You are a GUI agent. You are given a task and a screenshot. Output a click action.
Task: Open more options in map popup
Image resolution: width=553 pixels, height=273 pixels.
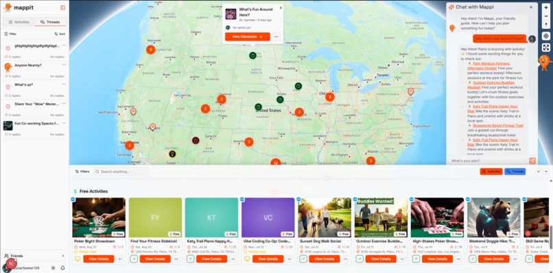point(276,36)
